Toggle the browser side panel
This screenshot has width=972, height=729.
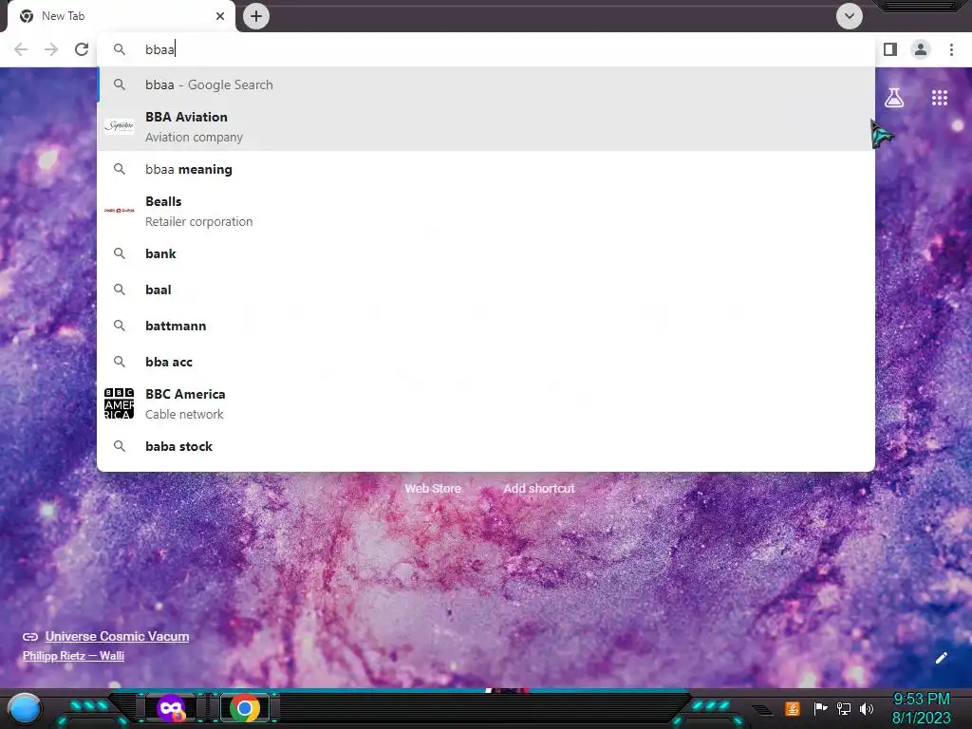[890, 49]
